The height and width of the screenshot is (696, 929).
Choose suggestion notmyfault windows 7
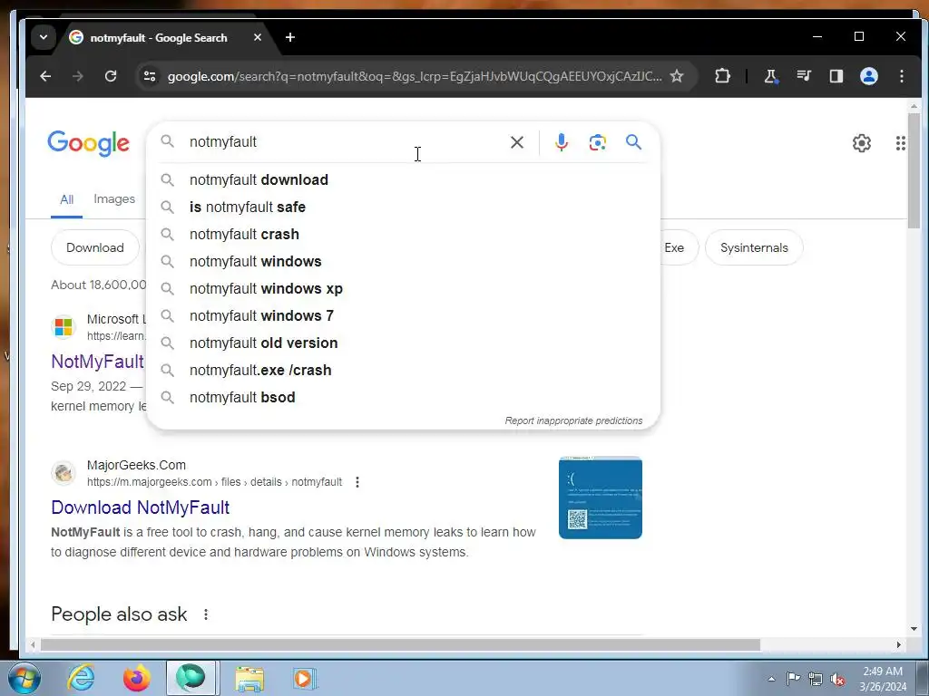(x=403, y=316)
